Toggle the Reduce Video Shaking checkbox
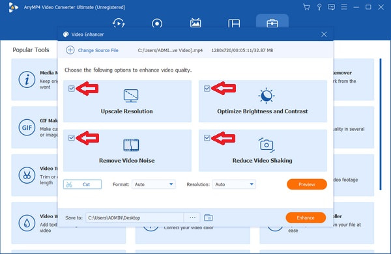Viewport: 391px width, 254px height. point(207,138)
